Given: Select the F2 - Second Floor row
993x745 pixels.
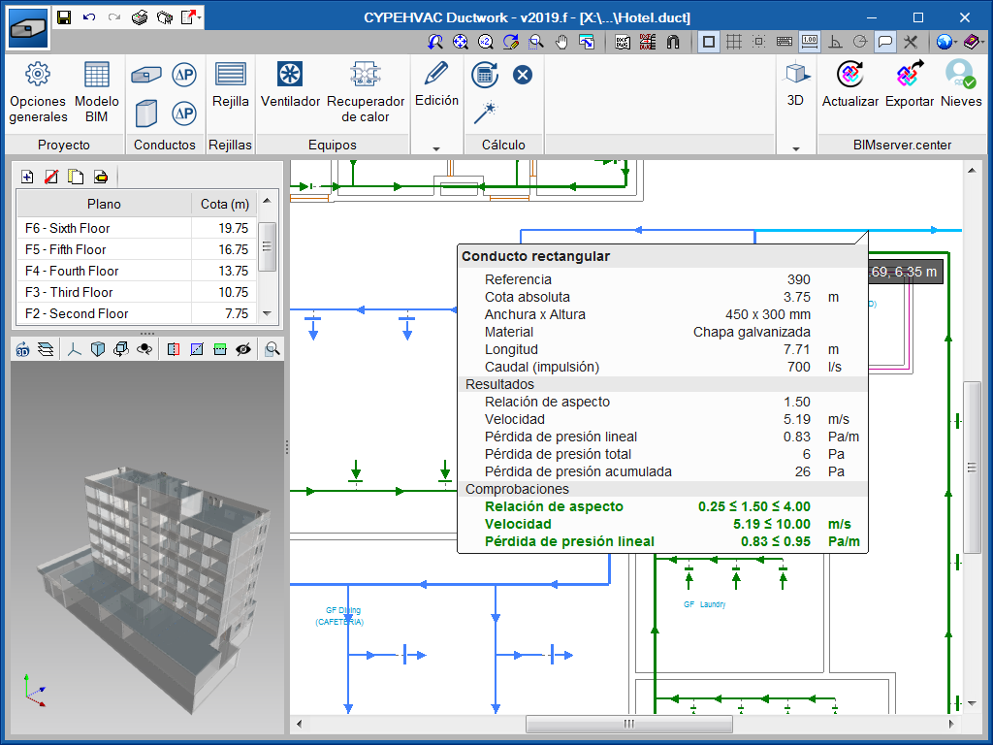Looking at the screenshot, I should tap(137, 313).
